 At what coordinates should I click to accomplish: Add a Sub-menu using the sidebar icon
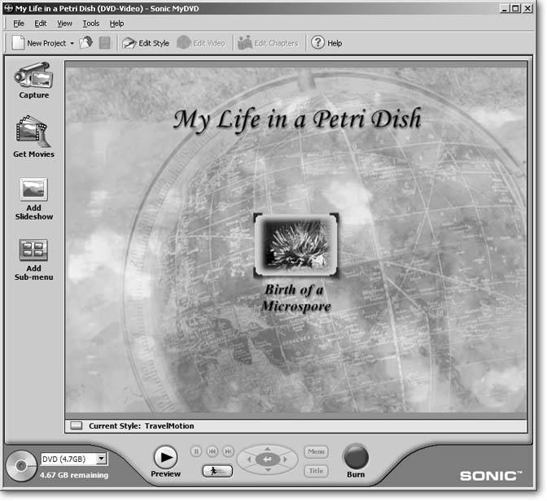pos(33,250)
